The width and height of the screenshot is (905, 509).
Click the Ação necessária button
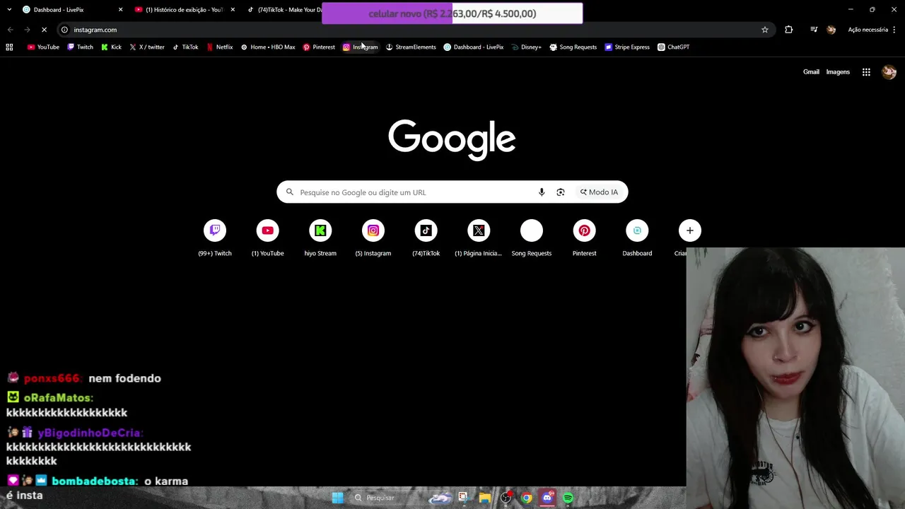pos(868,30)
